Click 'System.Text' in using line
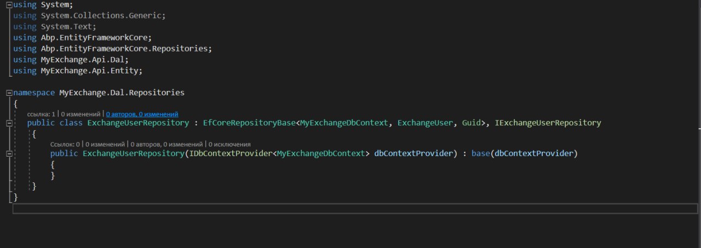This screenshot has width=701, height=248. tap(66, 27)
